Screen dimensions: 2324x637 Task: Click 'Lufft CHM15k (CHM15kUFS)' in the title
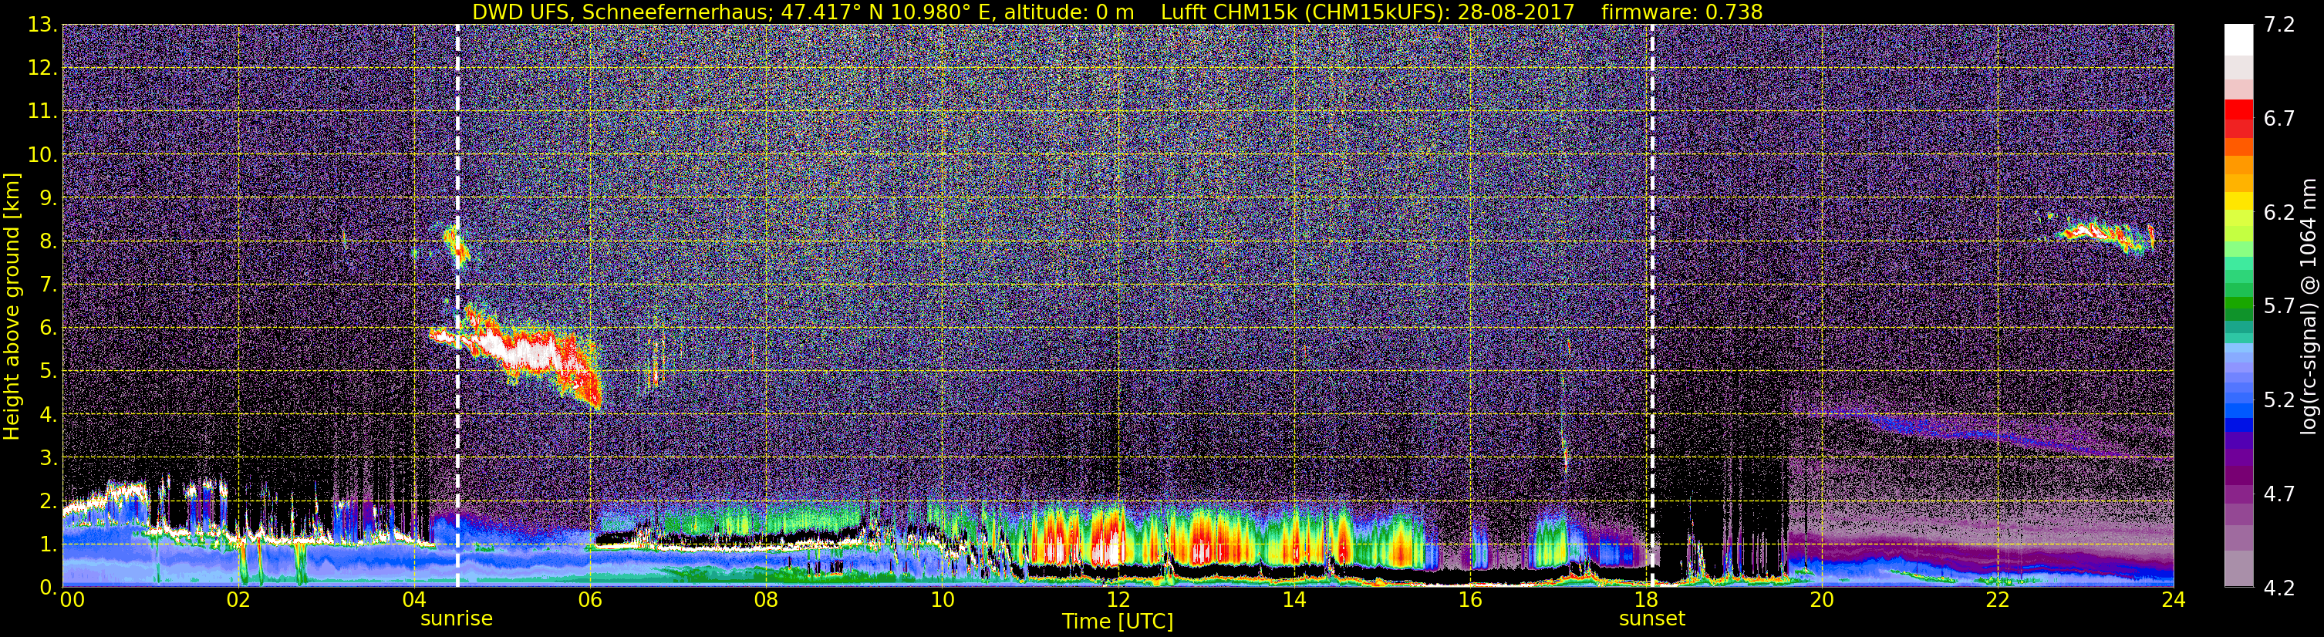pyautogui.click(x=1301, y=12)
